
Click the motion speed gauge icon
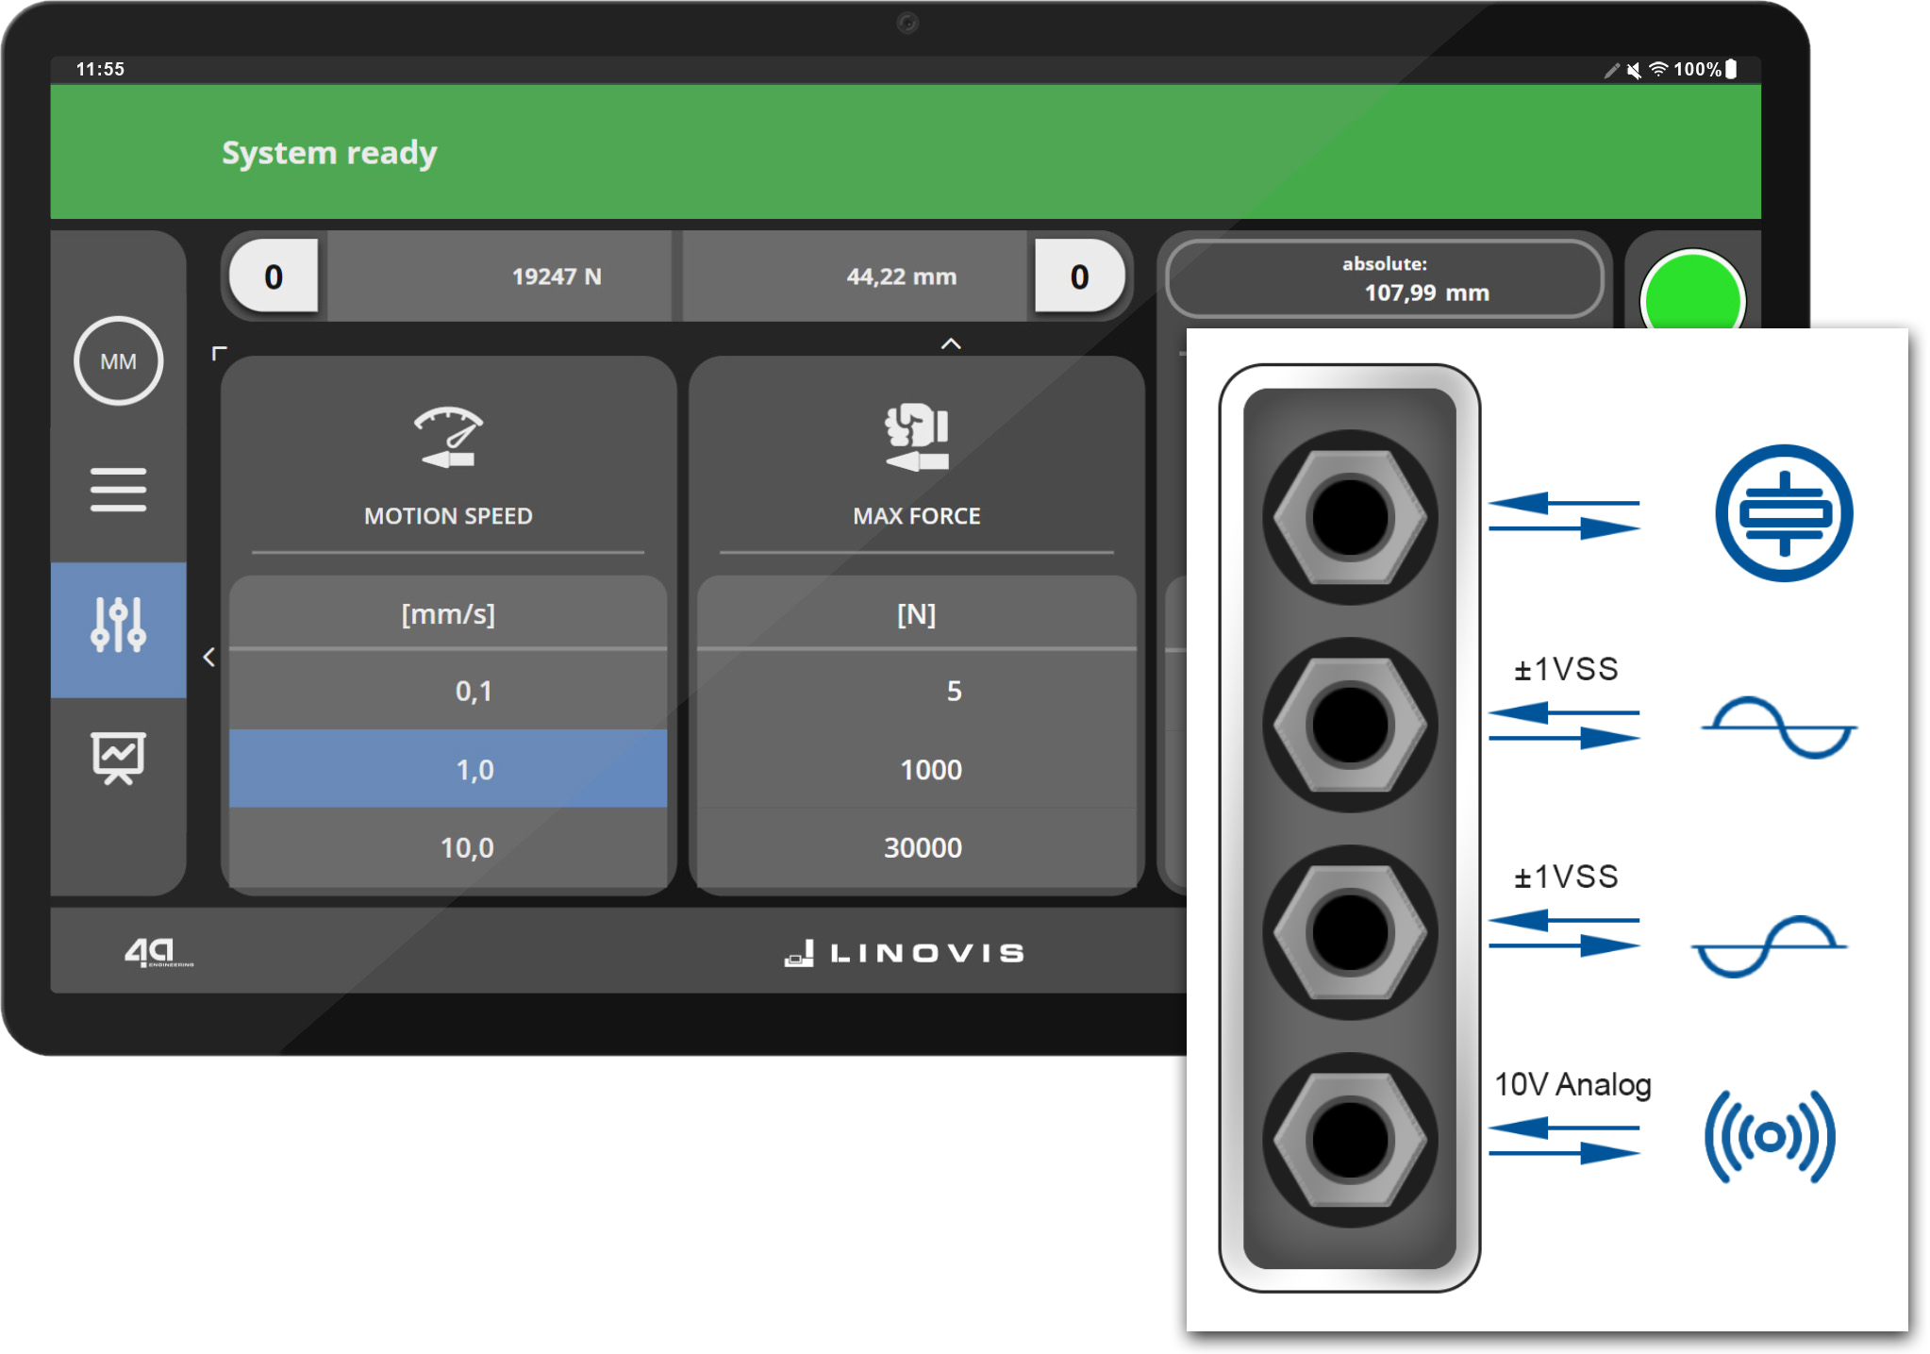448,437
